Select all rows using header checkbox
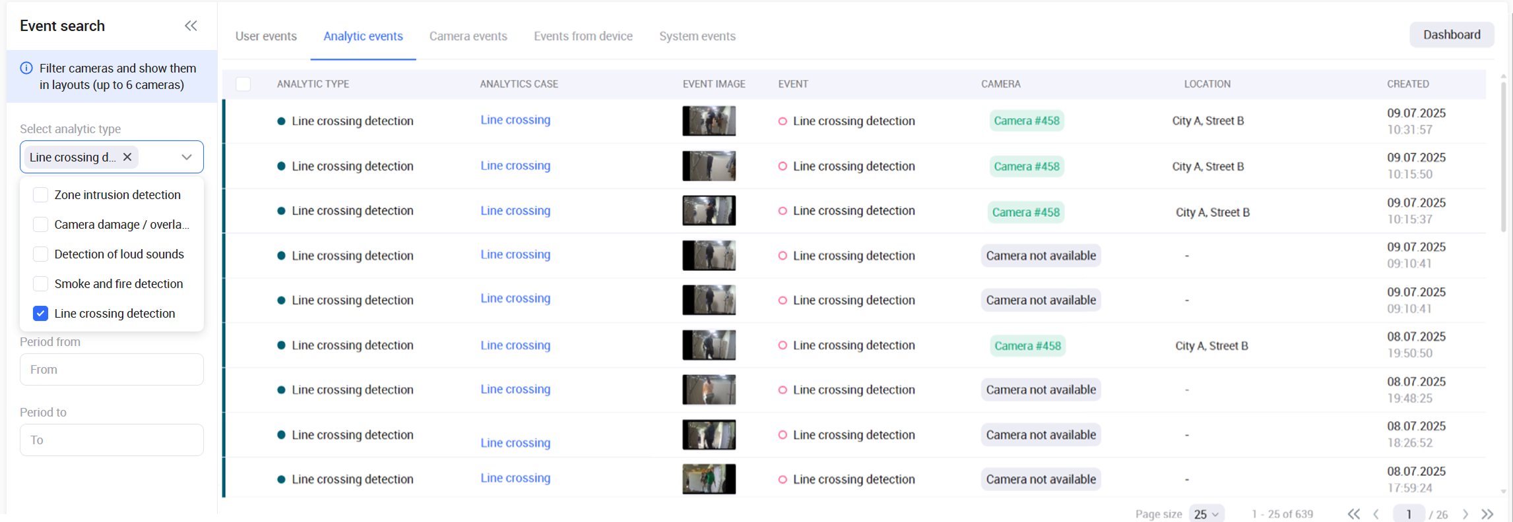Image resolution: width=1513 pixels, height=522 pixels. click(243, 84)
